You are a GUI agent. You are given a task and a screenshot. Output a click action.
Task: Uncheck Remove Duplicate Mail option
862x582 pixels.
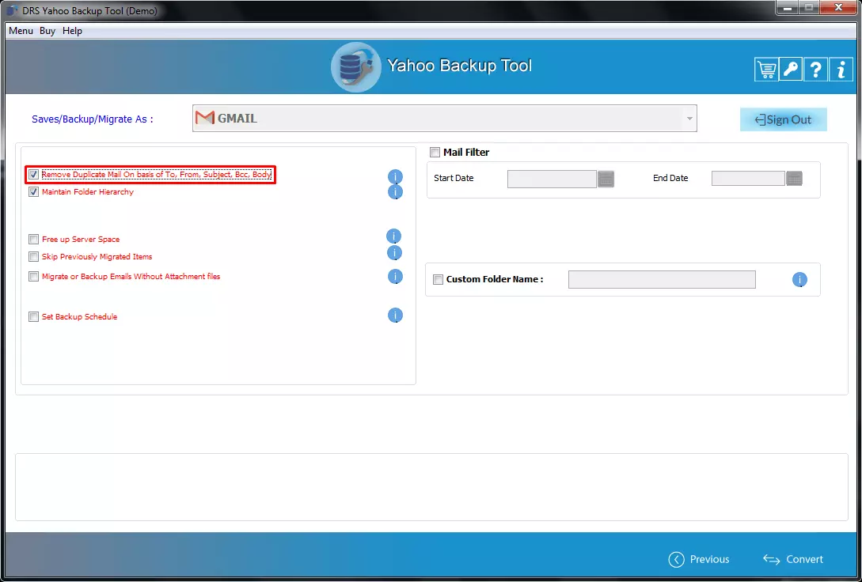34,175
